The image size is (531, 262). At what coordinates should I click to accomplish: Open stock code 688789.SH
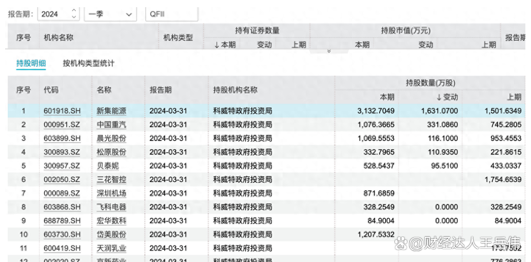(62, 220)
